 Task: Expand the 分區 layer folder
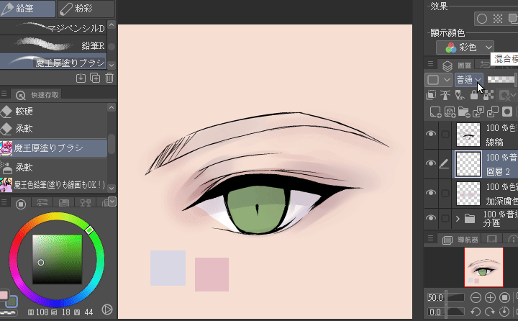pos(458,219)
